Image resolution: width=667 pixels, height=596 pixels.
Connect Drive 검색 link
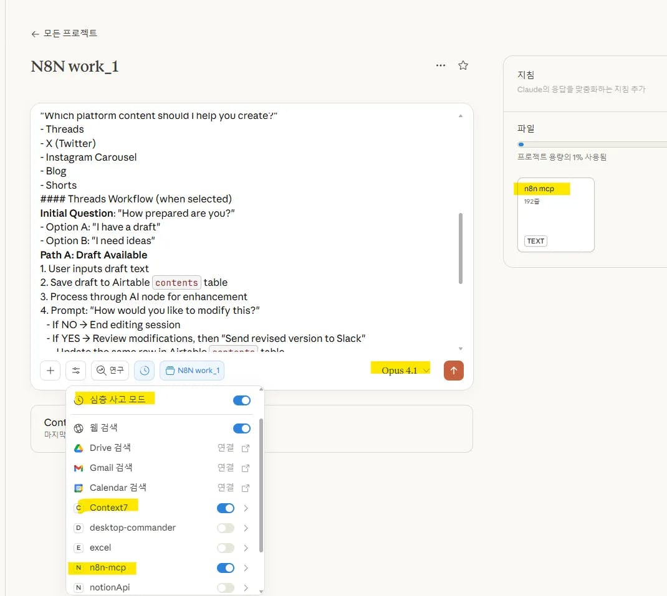pos(226,448)
